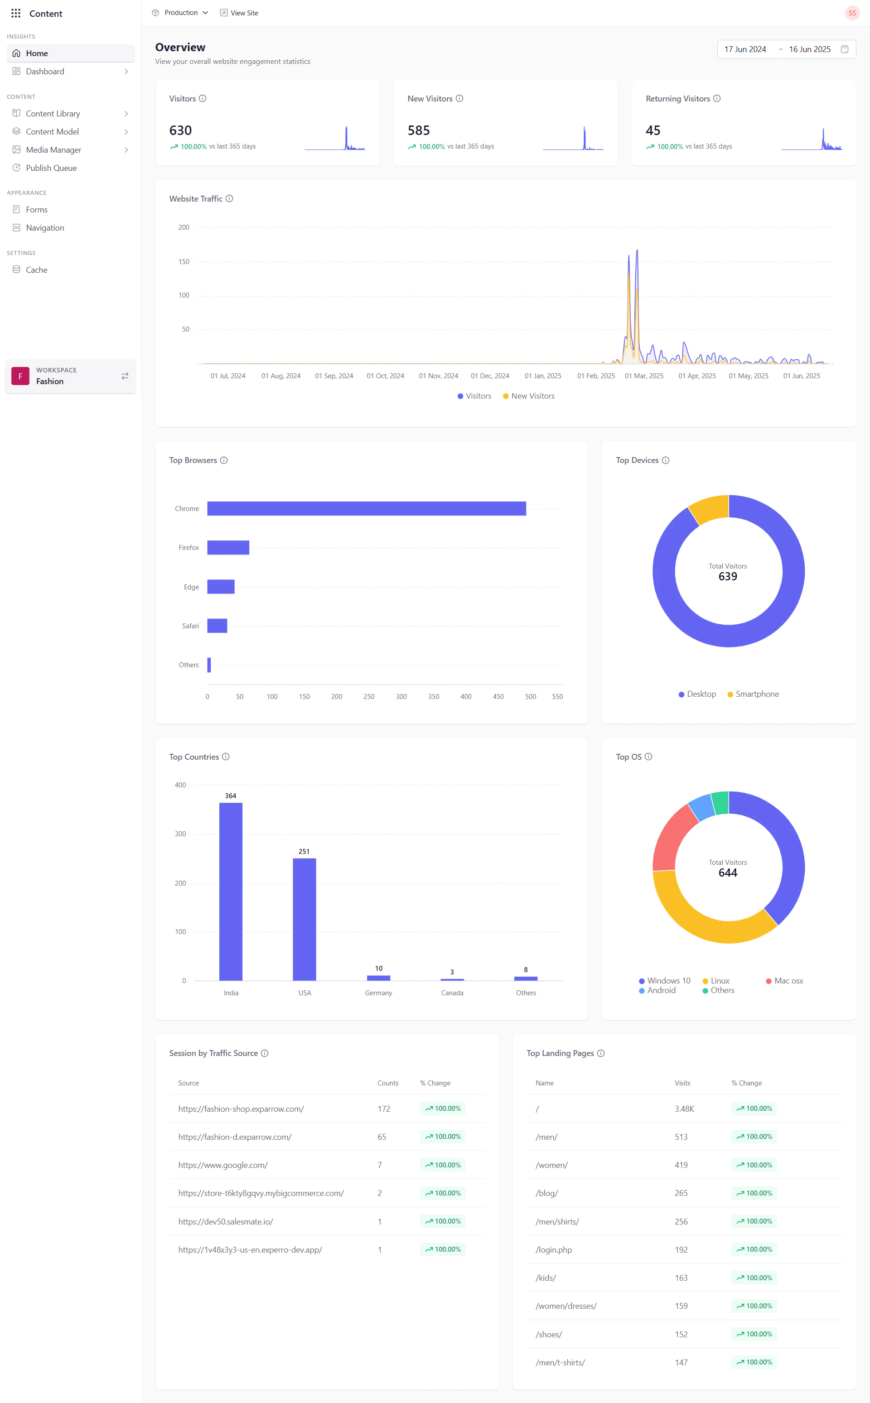Open the Media Manager section
The image size is (870, 1403).
tap(53, 149)
